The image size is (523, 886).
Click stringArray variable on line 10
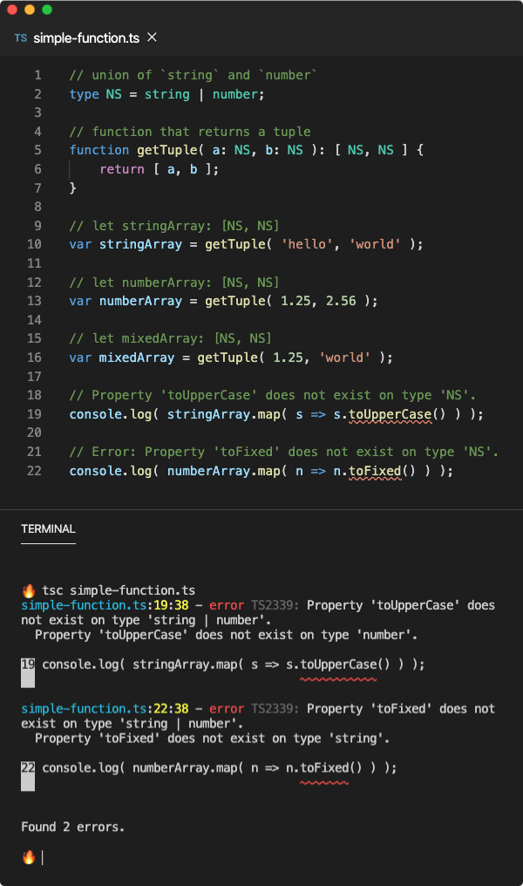tap(140, 245)
